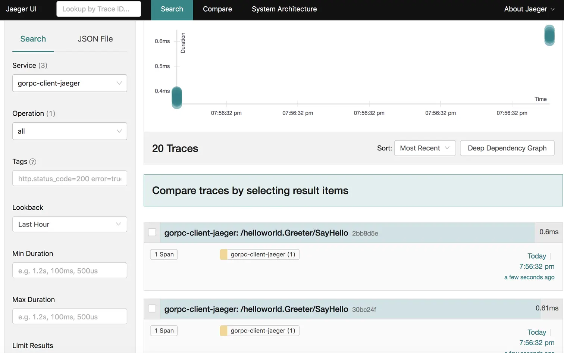Open the System Architecture page
This screenshot has width=564, height=353.
click(x=284, y=9)
